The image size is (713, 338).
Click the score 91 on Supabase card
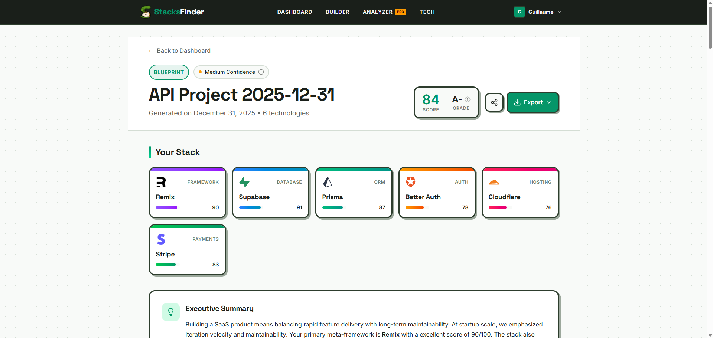[299, 207]
